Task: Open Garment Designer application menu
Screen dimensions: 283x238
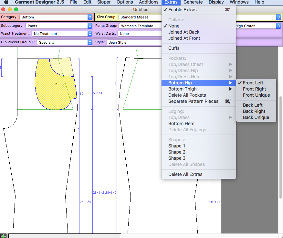Action: pos(39,2)
